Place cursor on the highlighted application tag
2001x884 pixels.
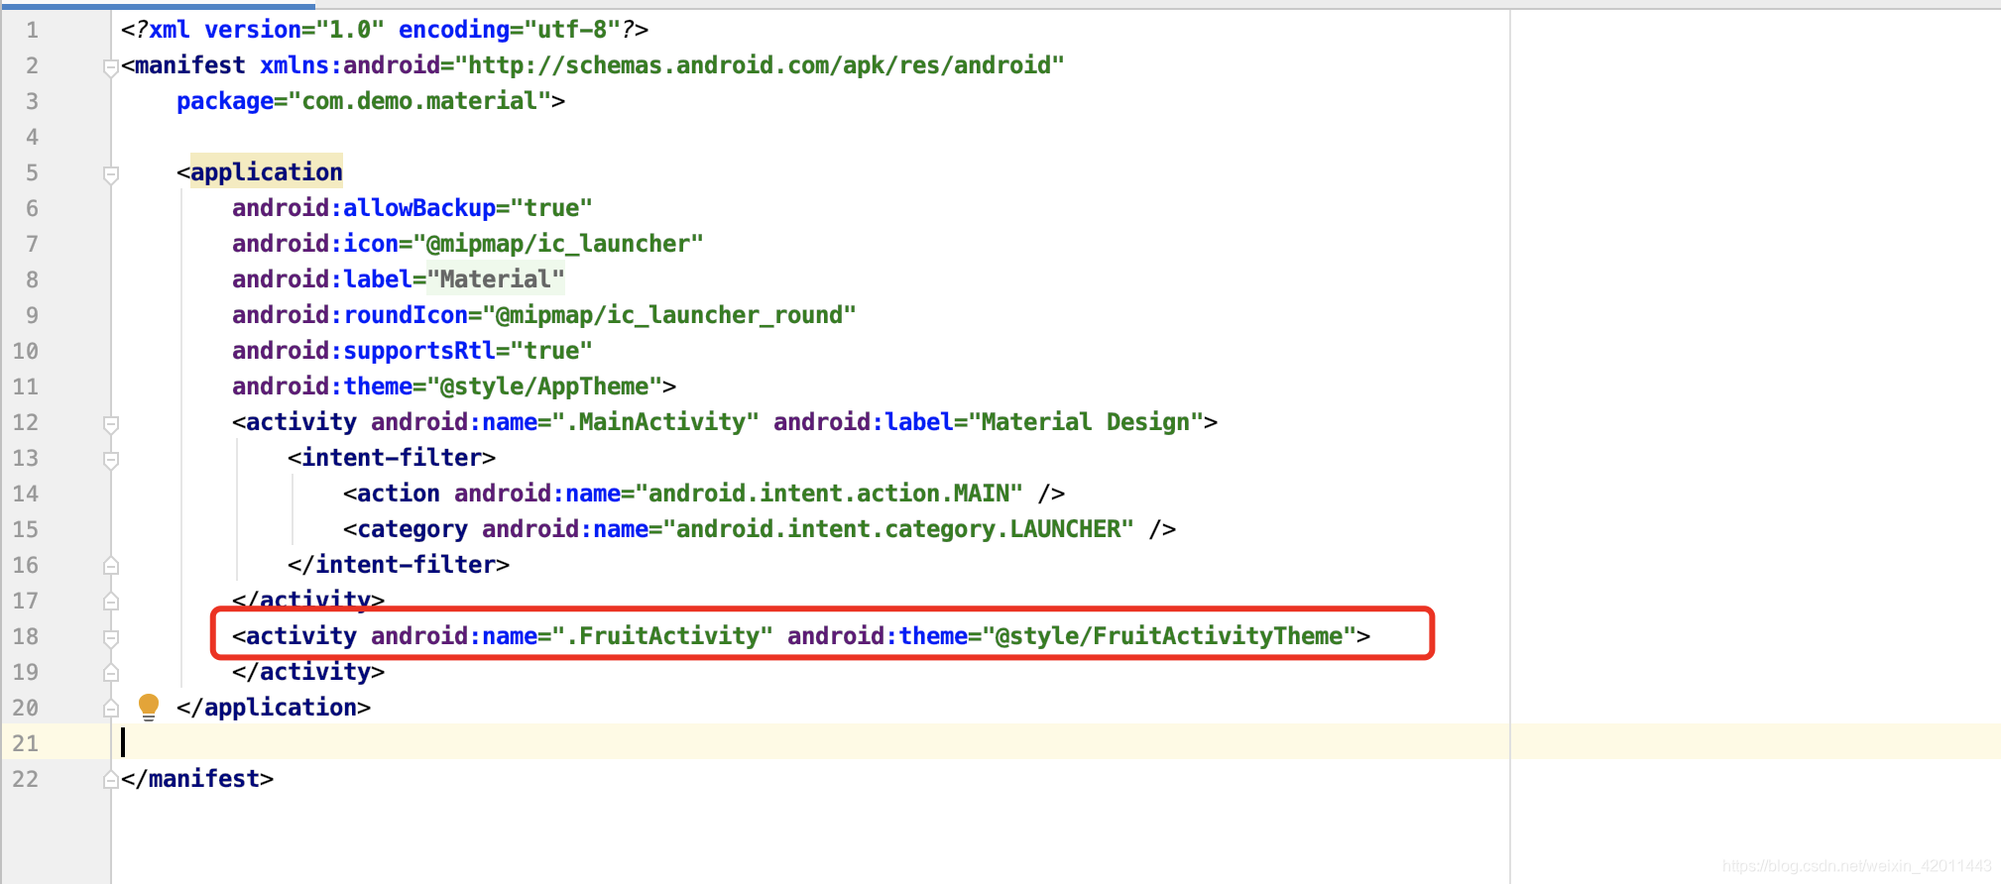click(266, 171)
